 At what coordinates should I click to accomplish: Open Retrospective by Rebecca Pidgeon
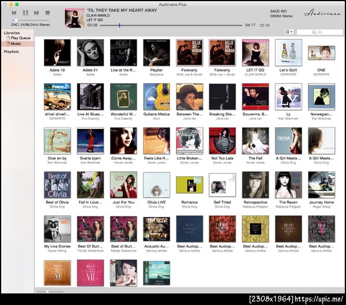click(x=255, y=184)
